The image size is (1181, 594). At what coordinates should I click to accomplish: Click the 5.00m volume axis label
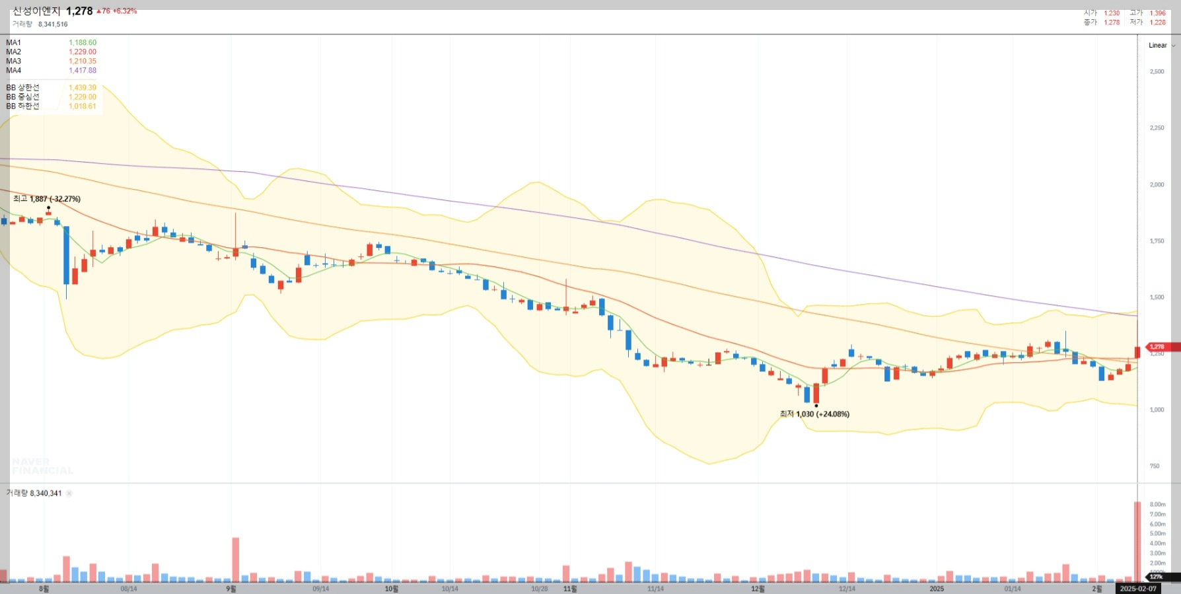[x=1157, y=534]
